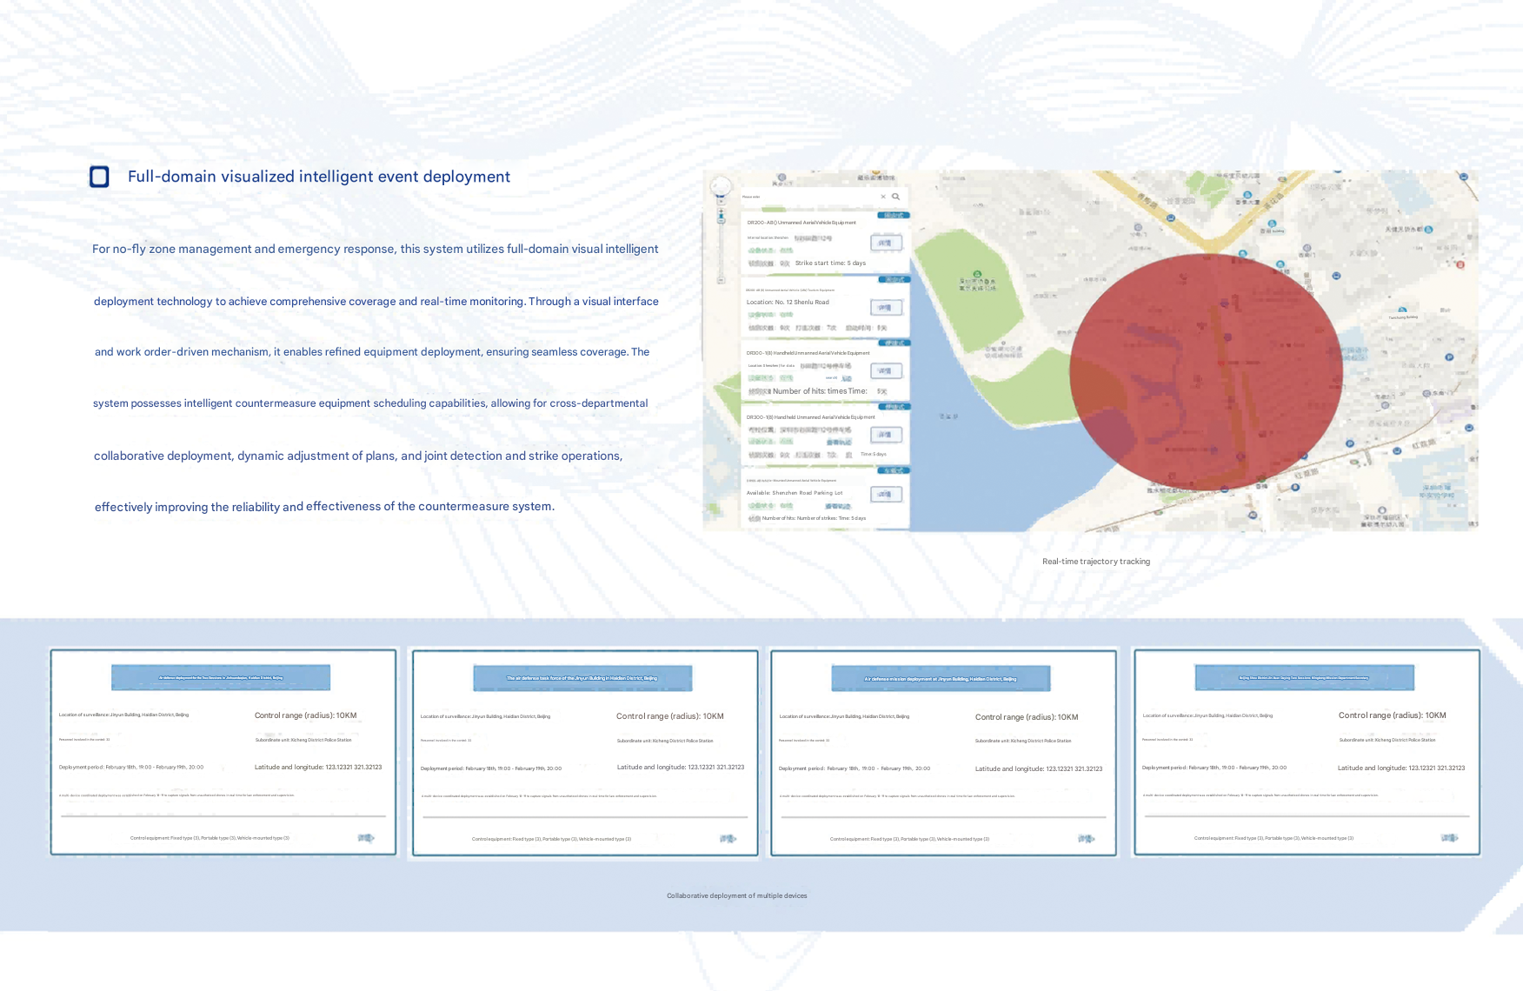Click 'Real-time trajectory tracking' caption
The width and height of the screenshot is (1523, 991).
(x=1096, y=562)
